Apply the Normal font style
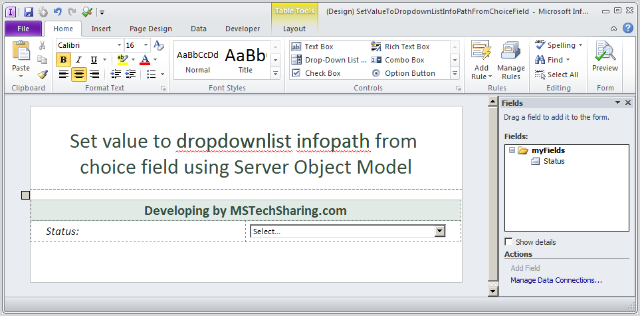640x316 pixels. pyautogui.click(x=197, y=61)
